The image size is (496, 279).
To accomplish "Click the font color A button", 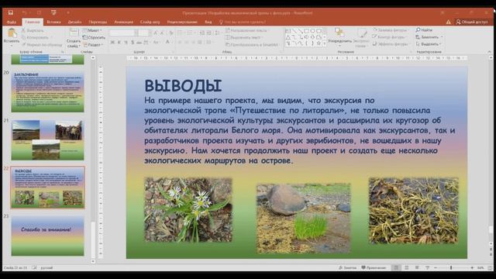I will [167, 42].
